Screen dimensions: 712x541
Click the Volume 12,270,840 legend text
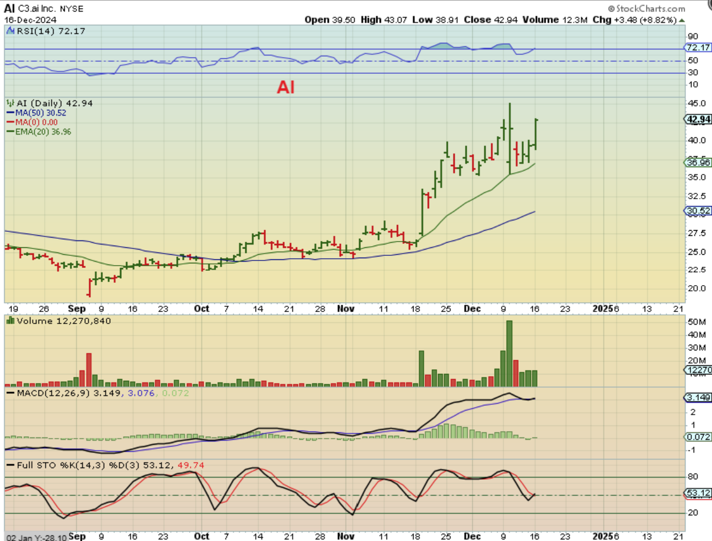point(63,321)
